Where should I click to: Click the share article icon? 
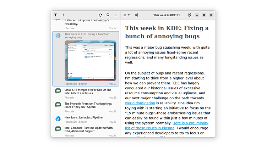(x=137, y=15)
